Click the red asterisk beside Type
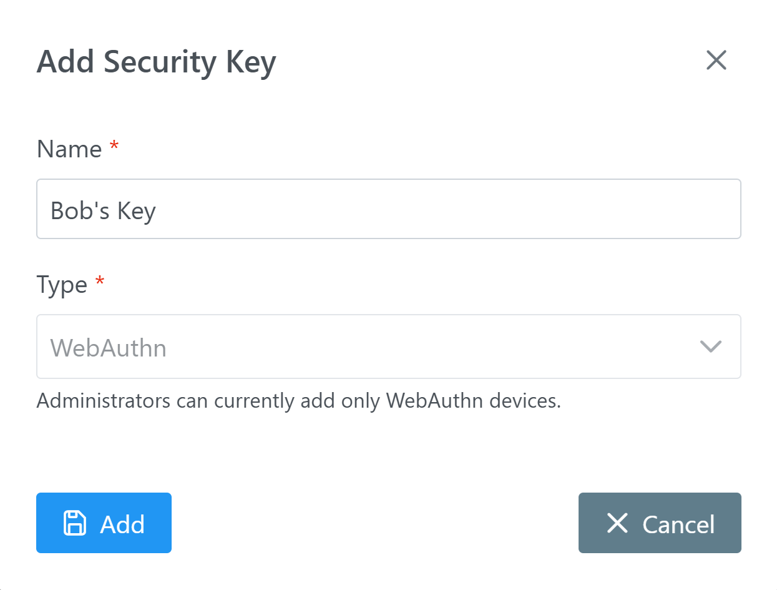This screenshot has width=777, height=590. (x=99, y=283)
